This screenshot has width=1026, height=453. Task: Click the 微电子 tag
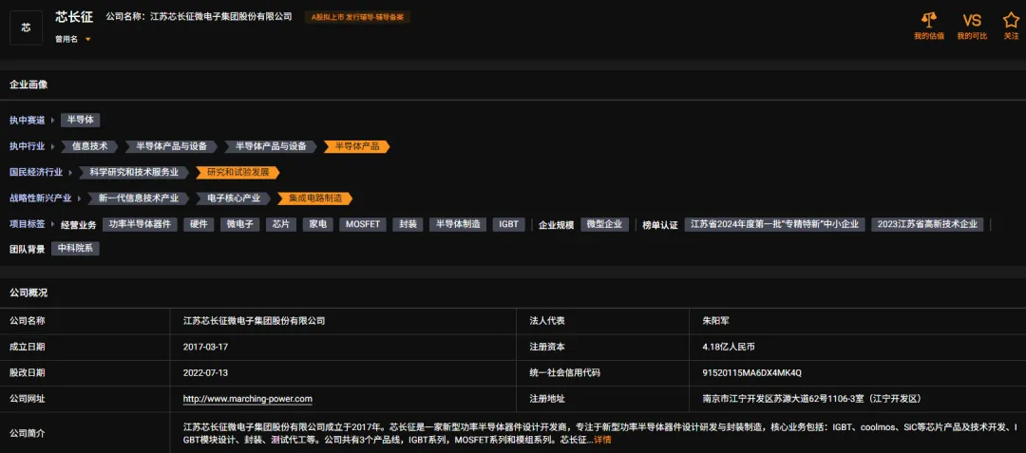tap(240, 224)
